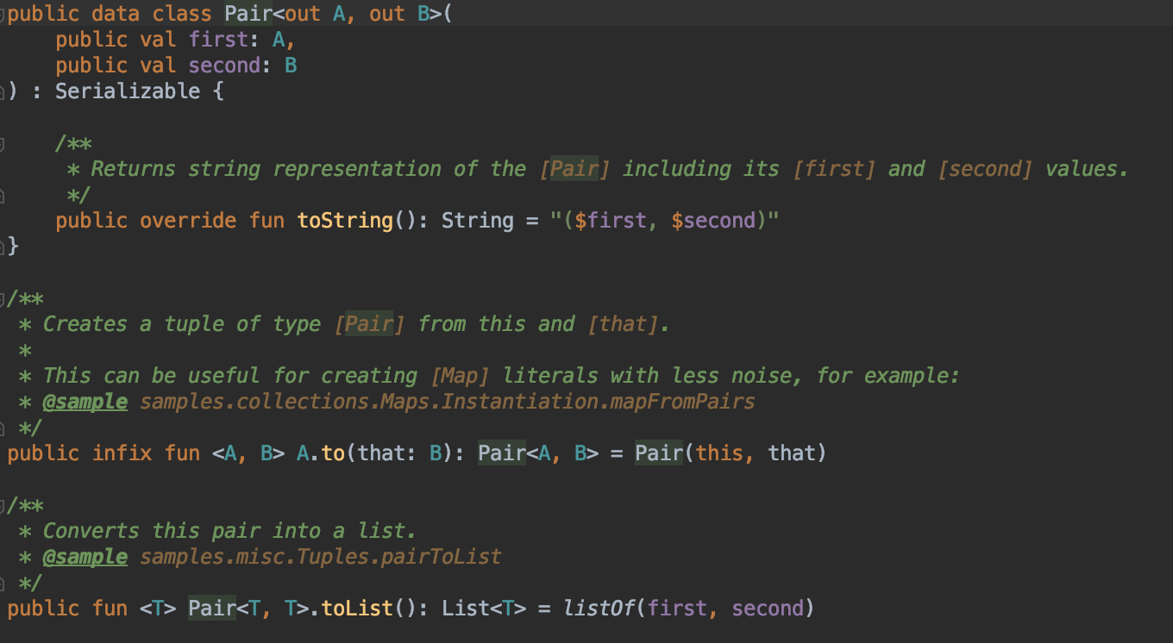Collapse the Pair class fold marker
The image size is (1173, 643).
[x=3, y=15]
